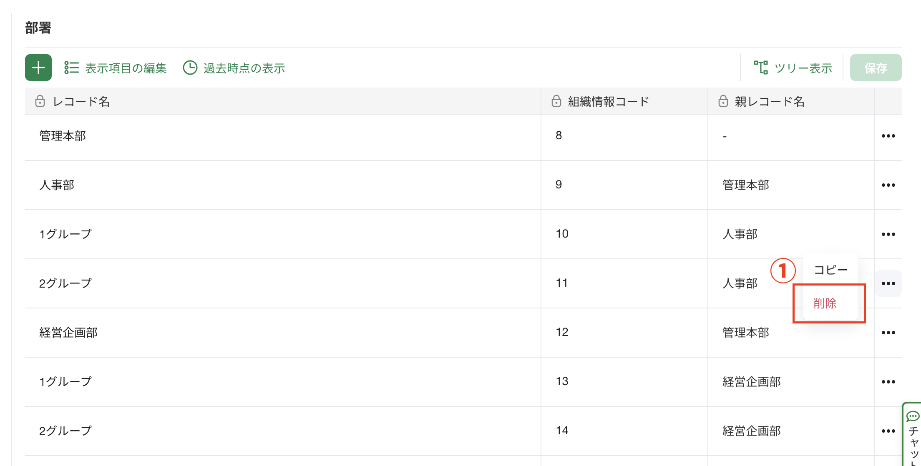The image size is (921, 466).
Task: Open the three-dot menu for code 9 row
Action: point(888,185)
